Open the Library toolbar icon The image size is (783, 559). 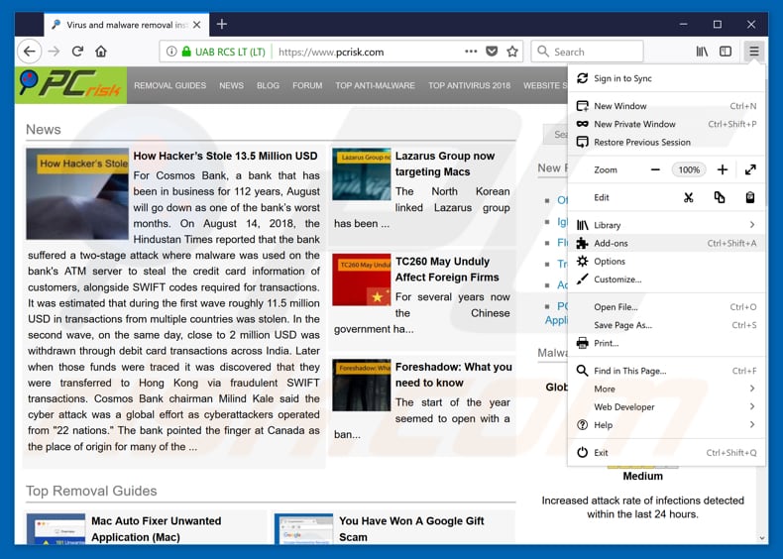pyautogui.click(x=702, y=52)
